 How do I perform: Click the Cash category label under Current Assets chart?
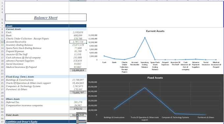coord(104,62)
